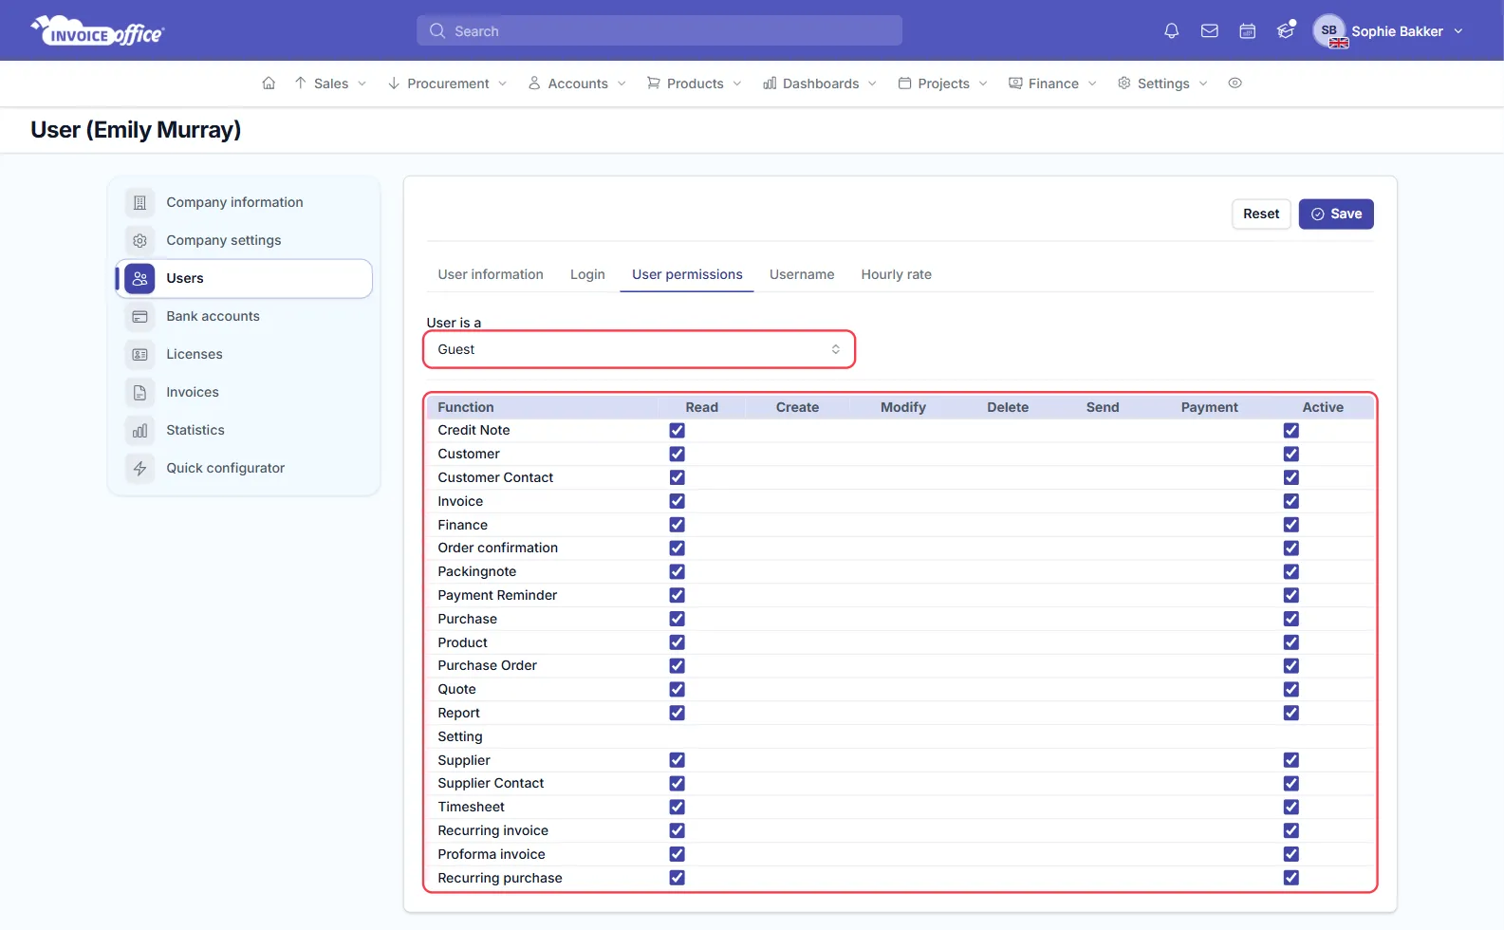Click the Save button
The image size is (1504, 930).
coord(1336,214)
